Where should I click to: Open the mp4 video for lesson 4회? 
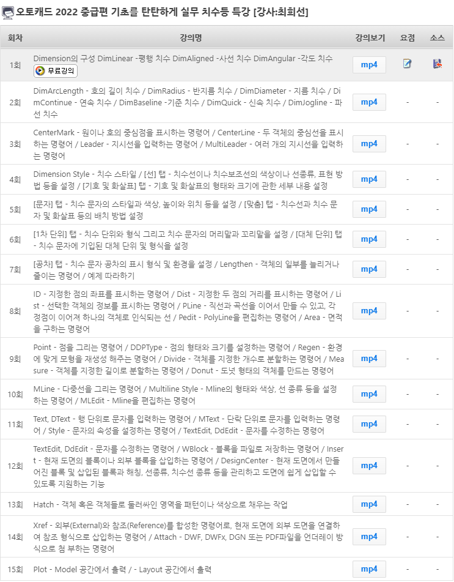coord(369,179)
